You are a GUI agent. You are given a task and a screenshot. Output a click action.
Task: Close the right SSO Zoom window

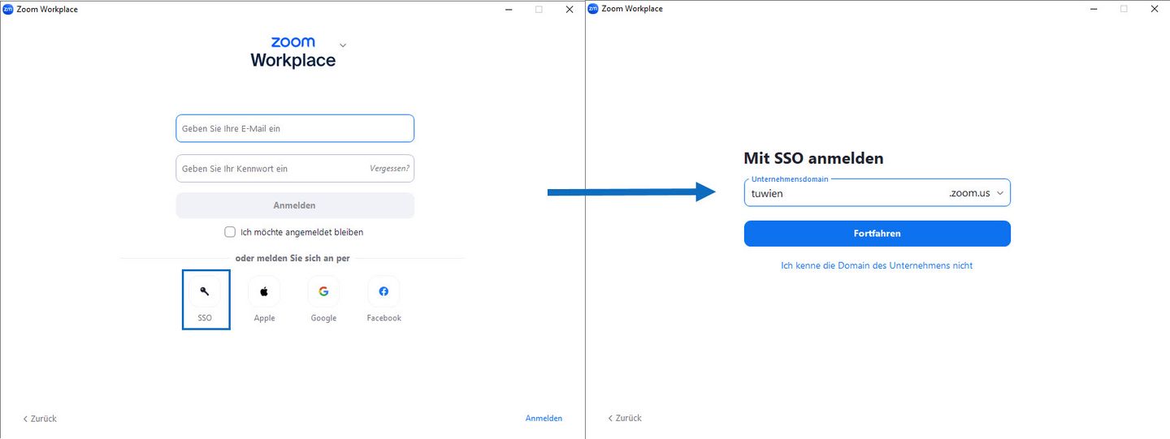click(1155, 9)
